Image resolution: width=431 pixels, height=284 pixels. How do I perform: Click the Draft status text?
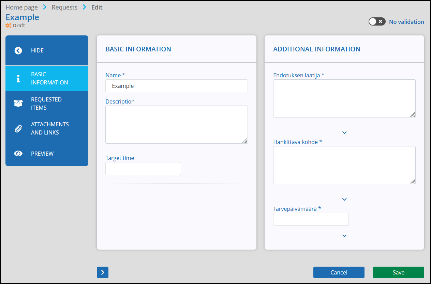(19, 26)
